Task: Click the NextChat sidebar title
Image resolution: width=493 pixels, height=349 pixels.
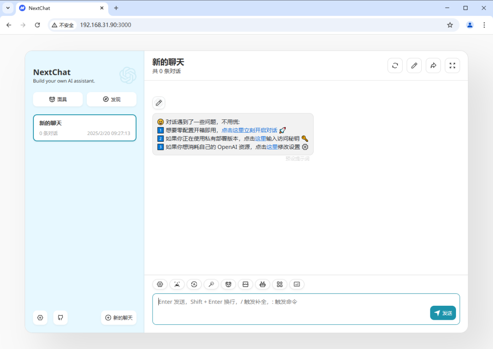Action: point(52,72)
